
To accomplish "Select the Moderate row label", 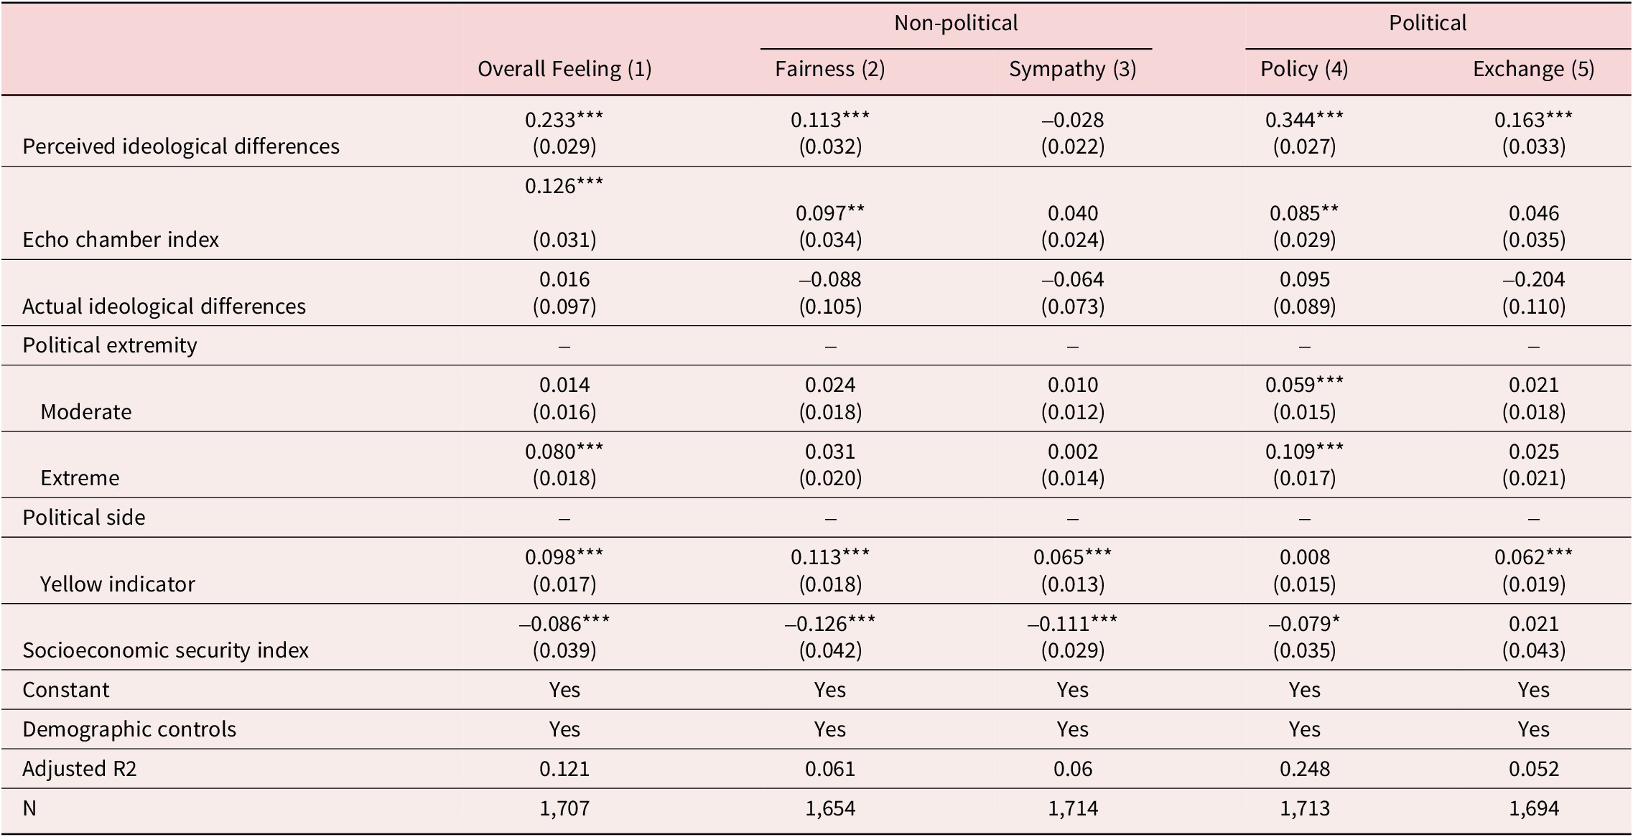I will 86,412.
